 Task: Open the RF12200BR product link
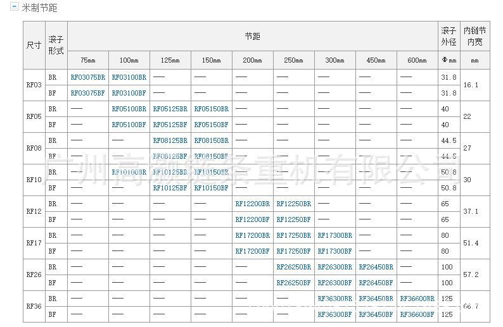(x=252, y=204)
